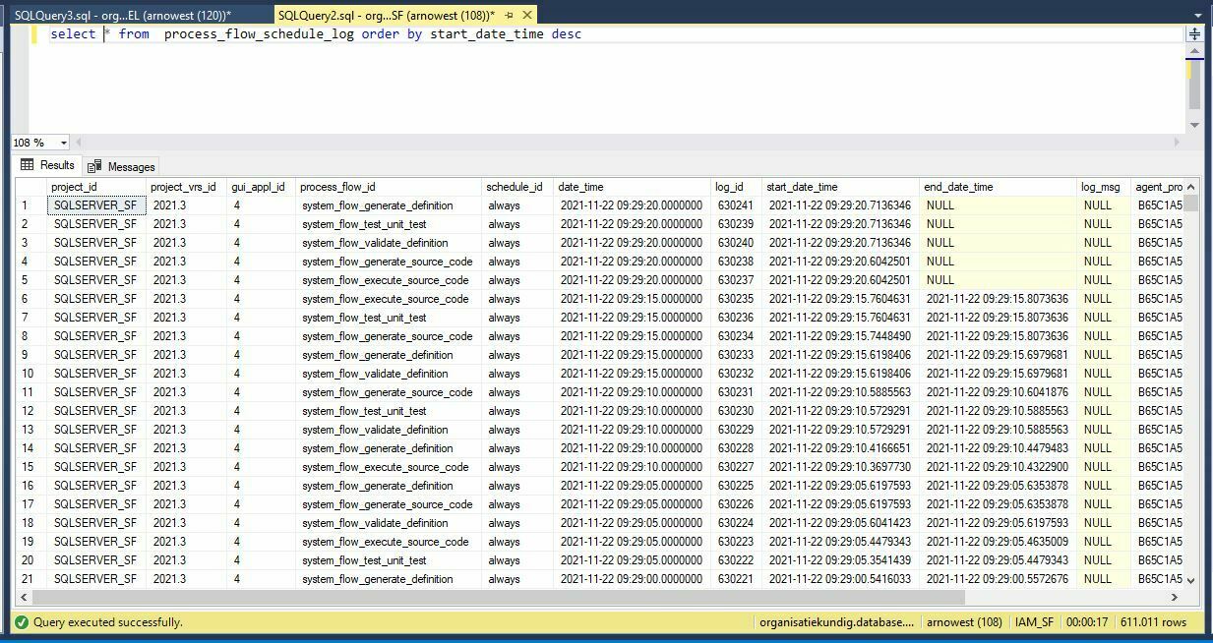1213x643 pixels.
Task: Click the editor split window handle
Action: pos(1194,33)
